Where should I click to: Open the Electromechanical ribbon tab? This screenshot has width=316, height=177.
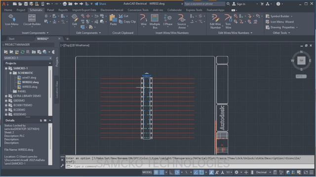tap(112, 10)
